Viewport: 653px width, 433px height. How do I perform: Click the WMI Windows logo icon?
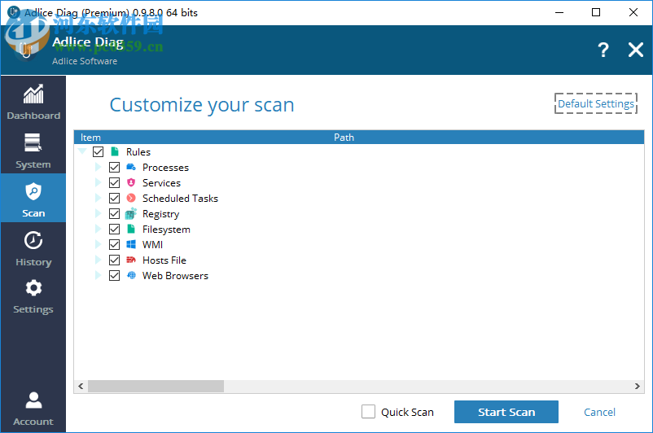131,244
